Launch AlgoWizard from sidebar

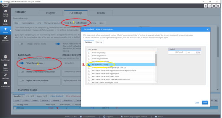(5, 76)
